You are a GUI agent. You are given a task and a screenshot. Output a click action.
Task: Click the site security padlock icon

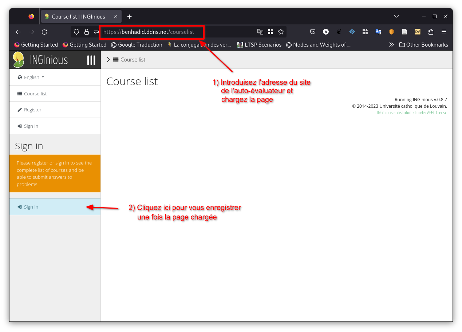click(x=87, y=32)
